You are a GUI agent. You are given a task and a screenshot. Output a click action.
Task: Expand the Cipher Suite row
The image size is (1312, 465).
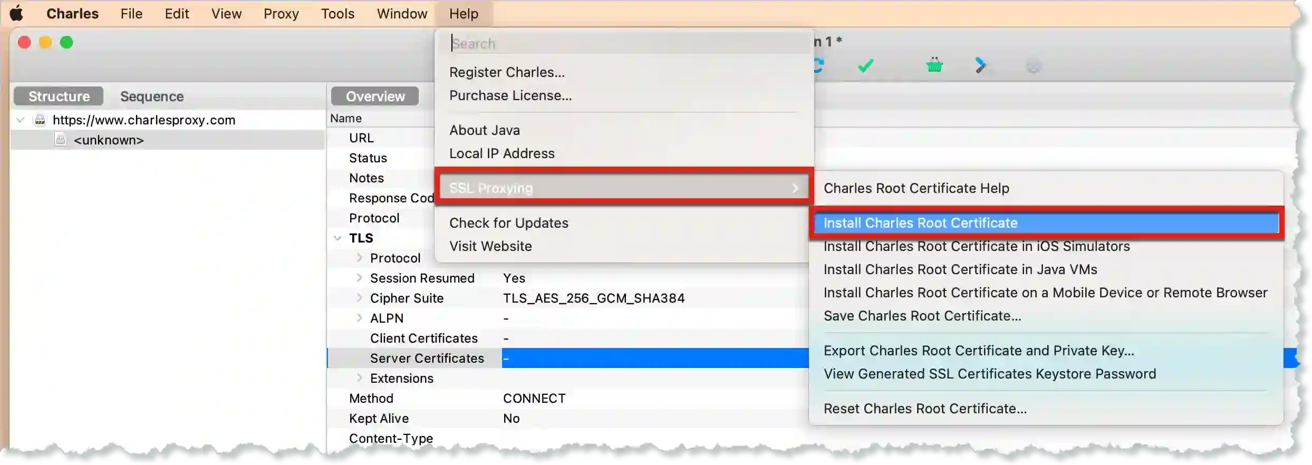click(360, 298)
